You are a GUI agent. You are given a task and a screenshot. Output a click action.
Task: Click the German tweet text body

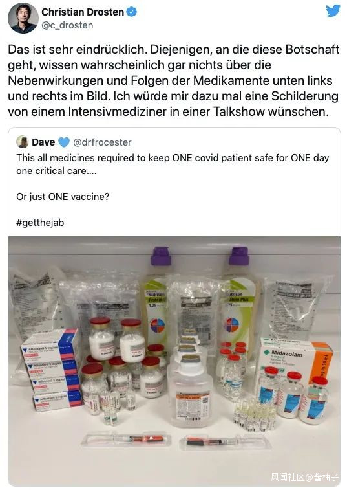173,80
